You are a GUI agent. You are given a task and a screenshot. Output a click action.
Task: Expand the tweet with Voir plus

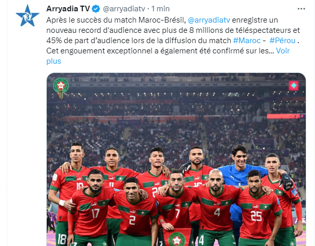coord(168,56)
